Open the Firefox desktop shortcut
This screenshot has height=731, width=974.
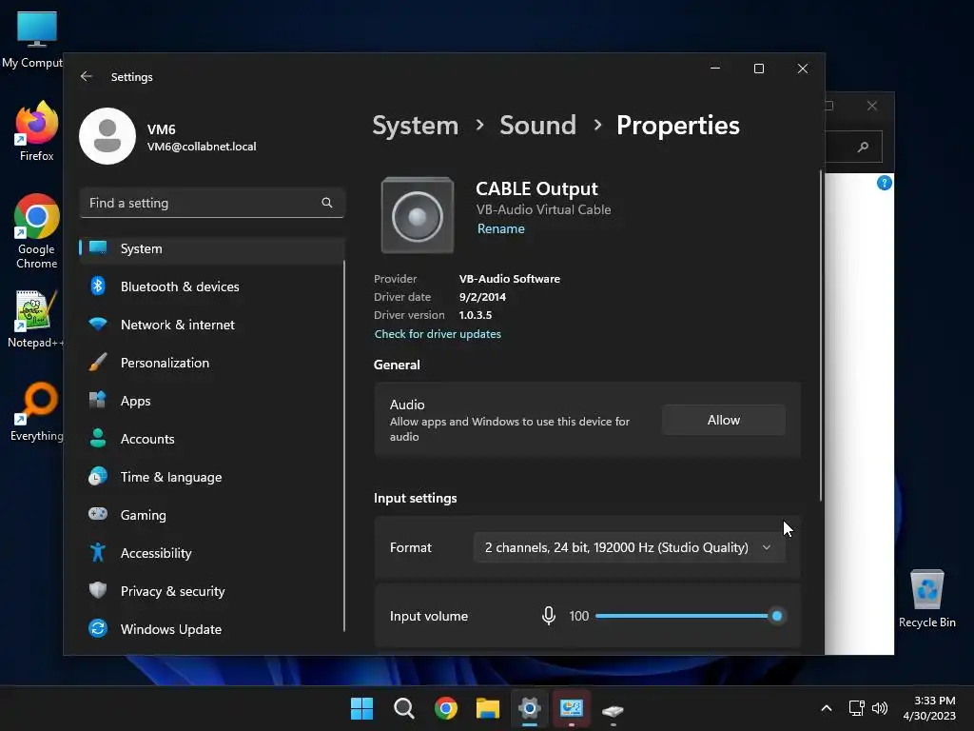point(37,130)
